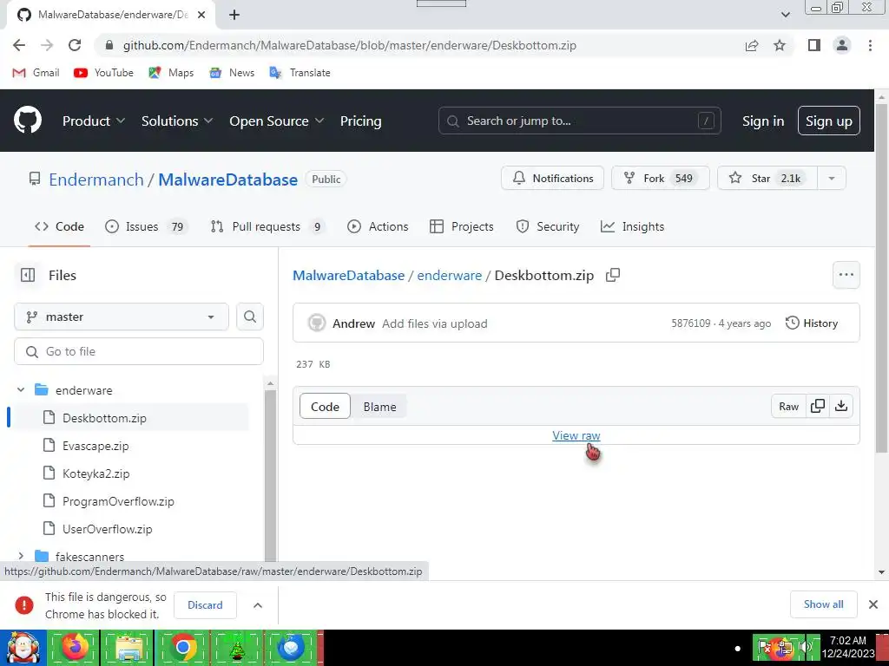Download raw file icon

[841, 406]
